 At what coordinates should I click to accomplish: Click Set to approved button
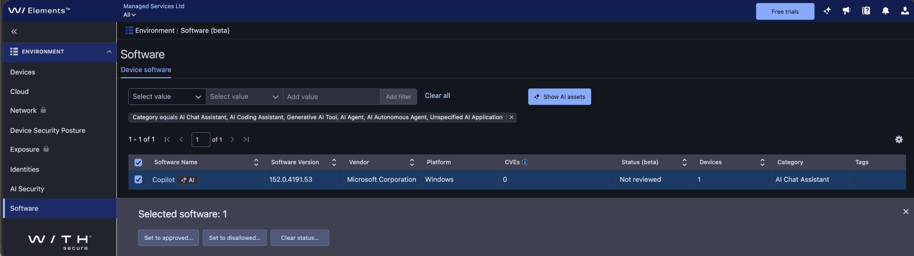169,238
